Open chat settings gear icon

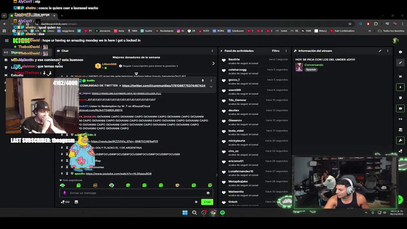pos(196,202)
